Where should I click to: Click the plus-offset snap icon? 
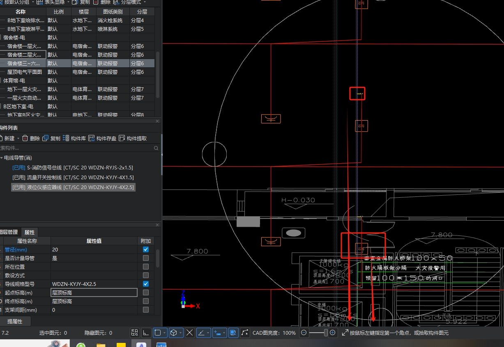(x=218, y=333)
